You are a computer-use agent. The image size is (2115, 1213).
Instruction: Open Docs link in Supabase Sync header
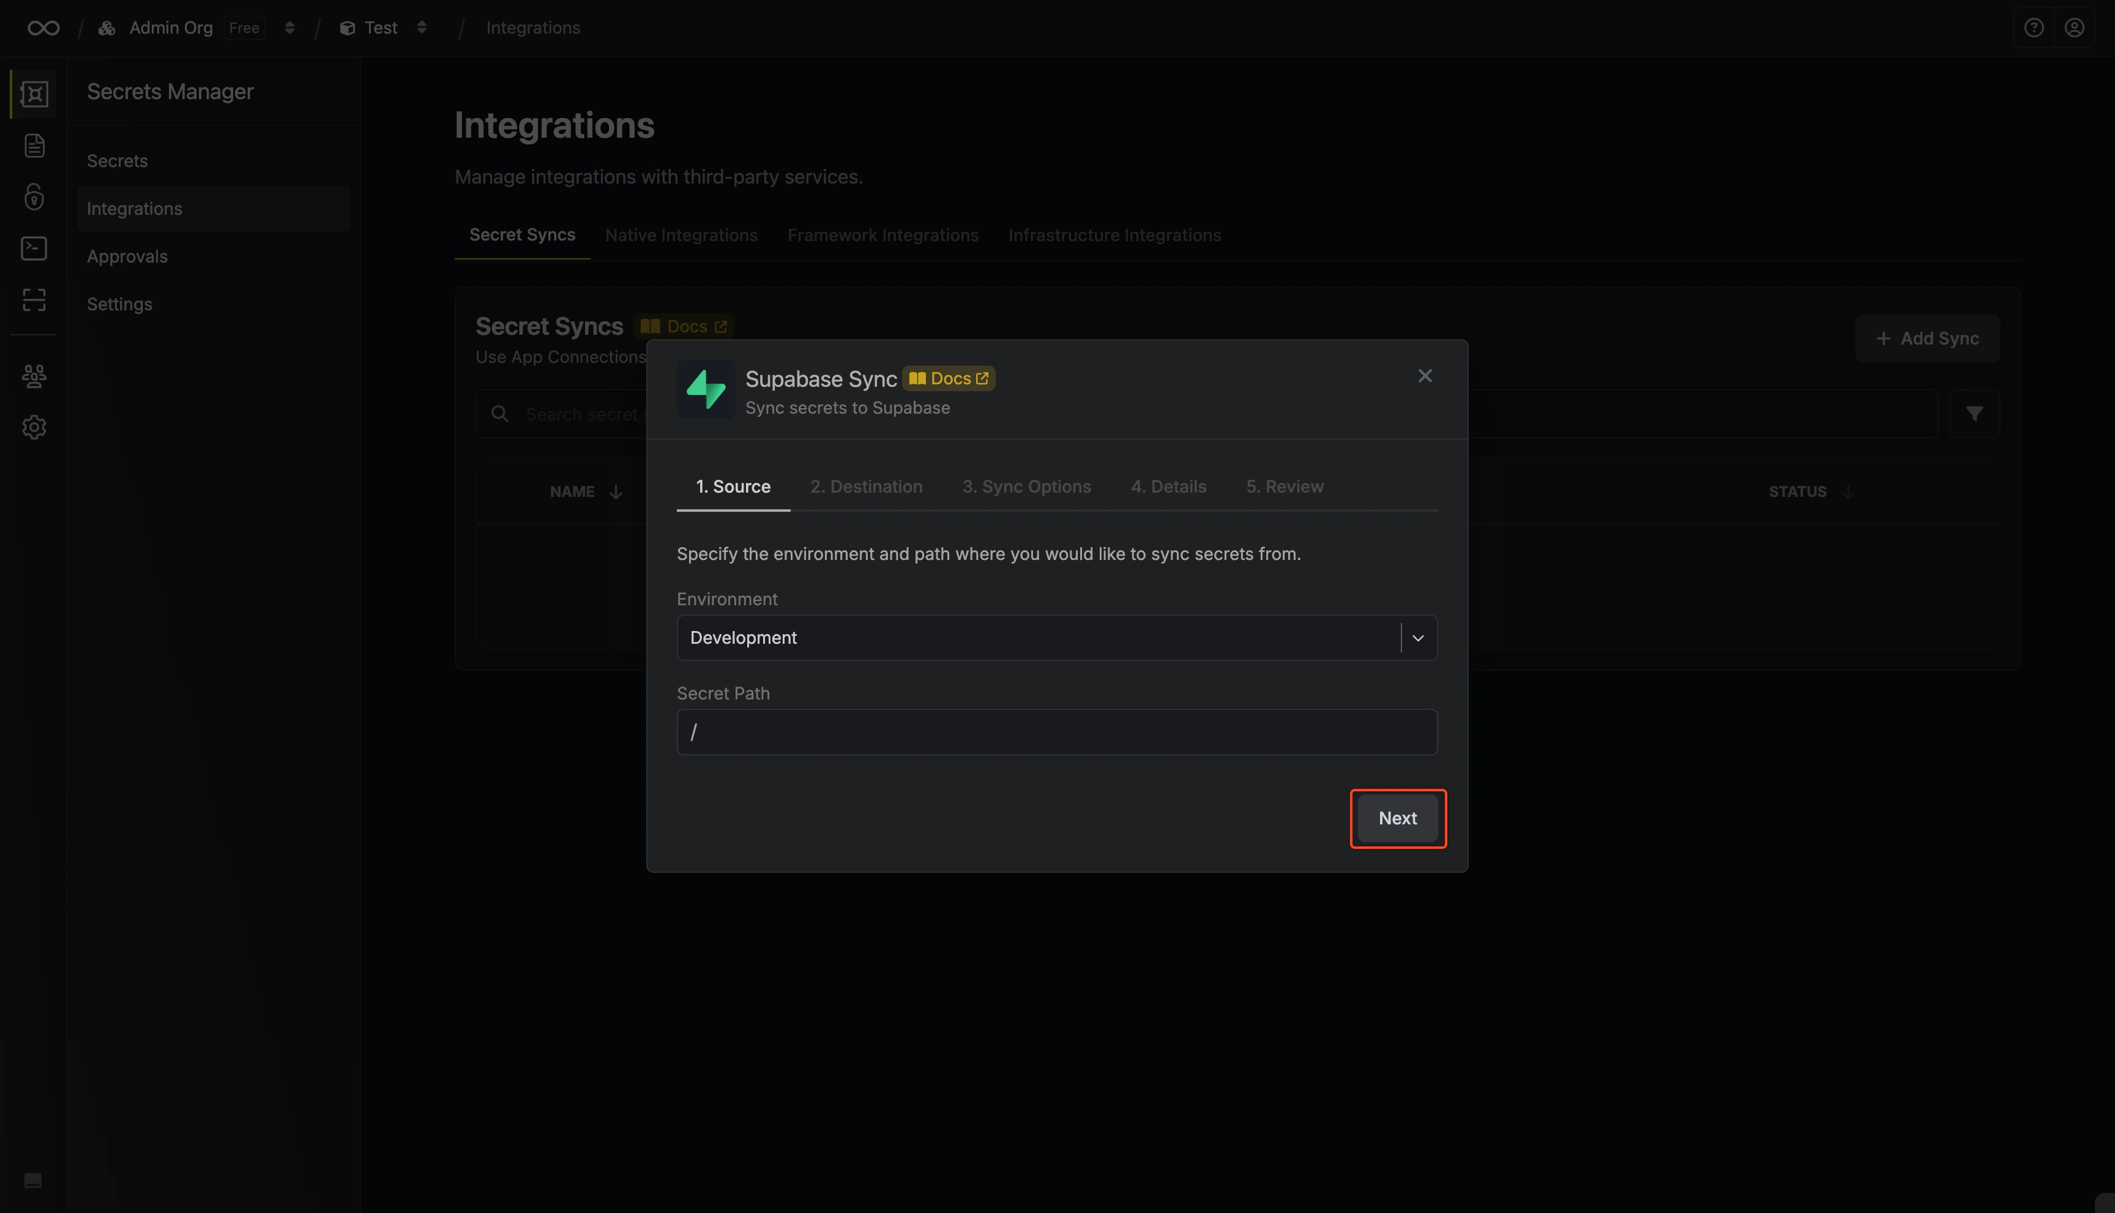[x=948, y=378]
